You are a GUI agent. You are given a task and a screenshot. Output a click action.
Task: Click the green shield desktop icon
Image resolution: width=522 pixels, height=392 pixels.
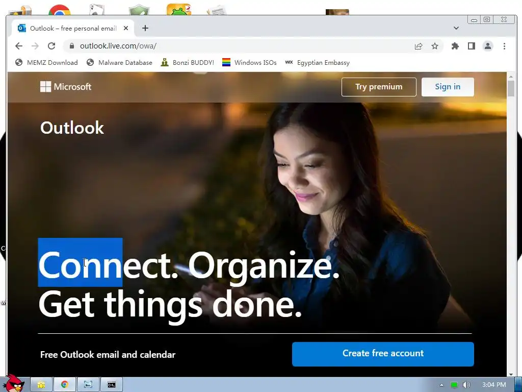tap(139, 10)
